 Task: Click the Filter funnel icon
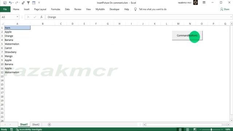pyautogui.click(x=28, y=3)
